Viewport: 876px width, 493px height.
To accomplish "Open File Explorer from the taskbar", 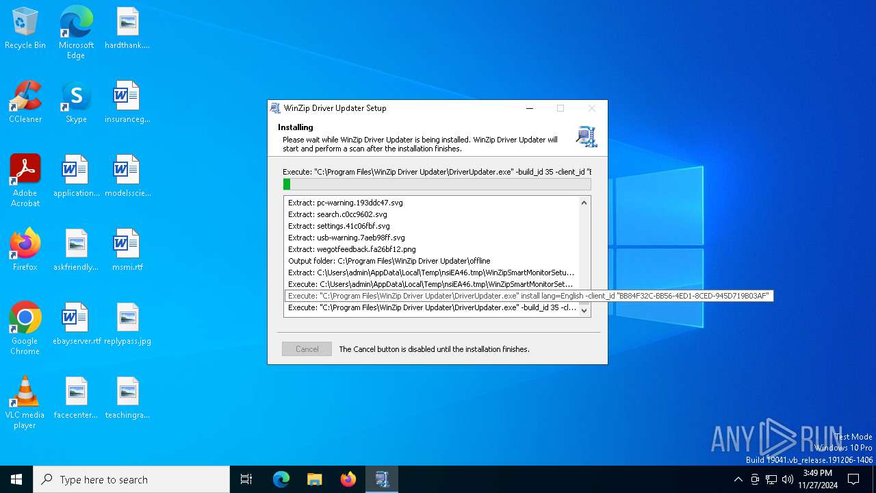I will pos(315,479).
